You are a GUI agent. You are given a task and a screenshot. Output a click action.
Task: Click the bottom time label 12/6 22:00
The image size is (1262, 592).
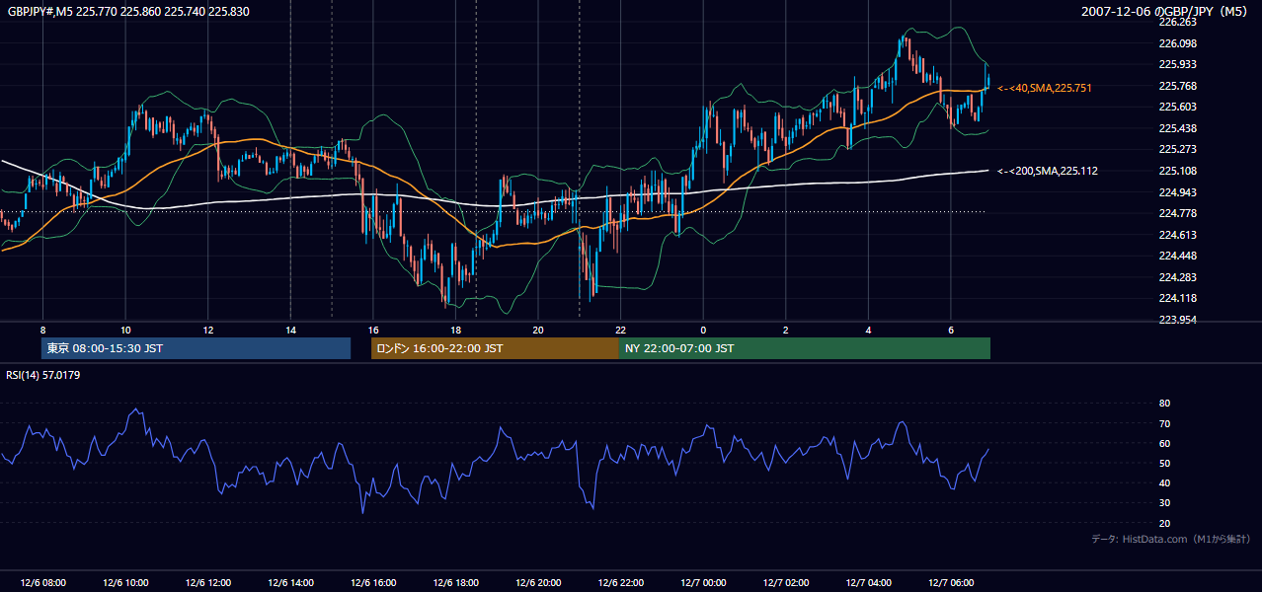coord(620,583)
